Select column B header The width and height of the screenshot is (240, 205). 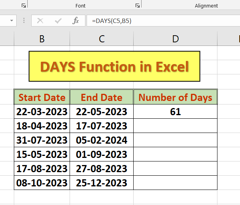click(x=42, y=39)
